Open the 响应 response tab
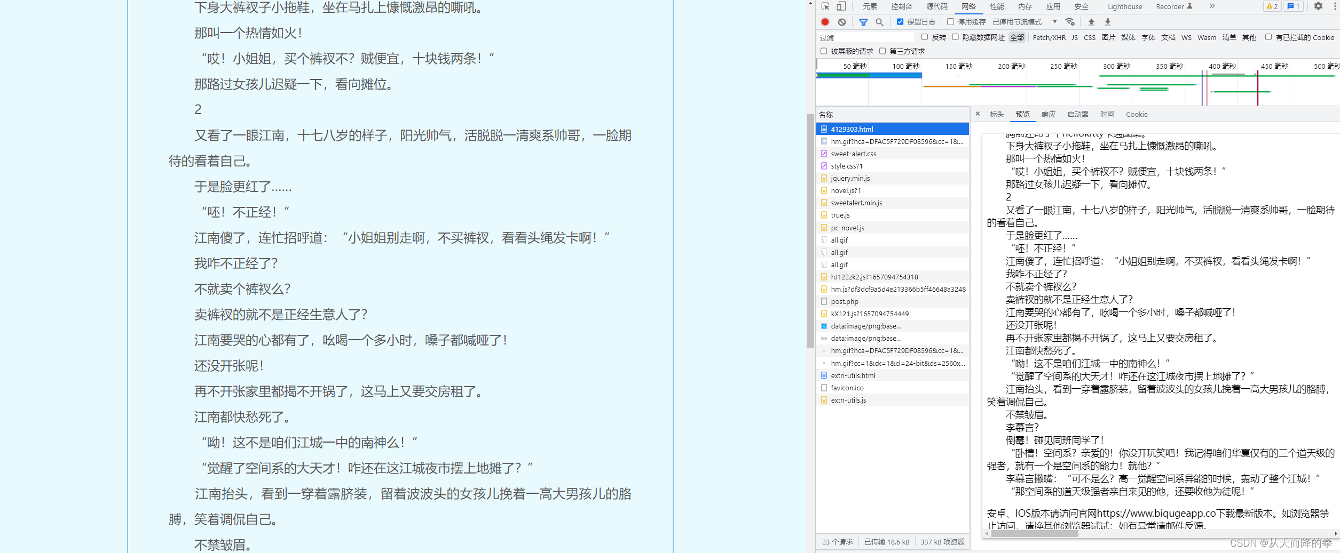Viewport: 1340px width, 553px height. pos(1049,114)
